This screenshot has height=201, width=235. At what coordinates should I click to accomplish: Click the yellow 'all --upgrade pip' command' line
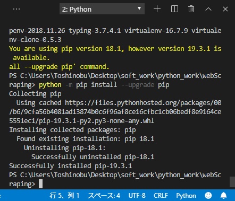(x=59, y=67)
